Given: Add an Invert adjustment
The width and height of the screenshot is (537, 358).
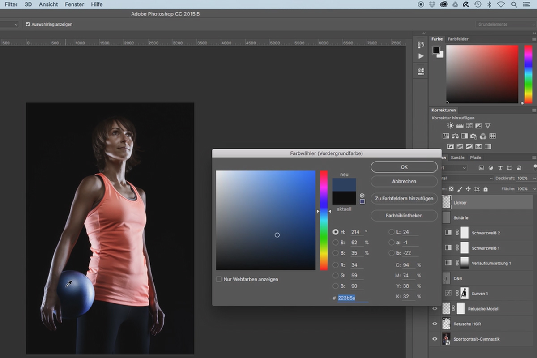Looking at the screenshot, I should (450, 146).
